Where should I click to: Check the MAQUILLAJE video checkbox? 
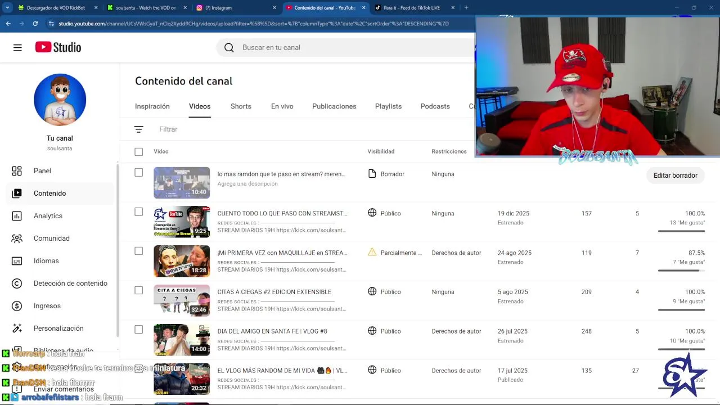pyautogui.click(x=139, y=251)
